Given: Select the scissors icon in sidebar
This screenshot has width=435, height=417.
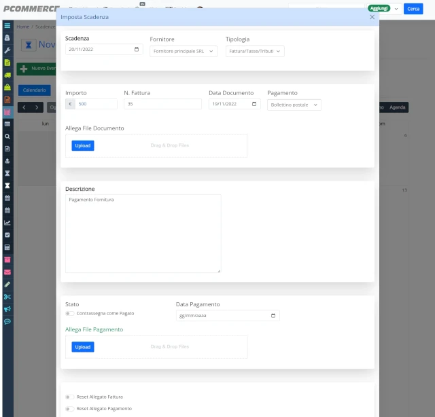Looking at the screenshot, I should click(7, 297).
